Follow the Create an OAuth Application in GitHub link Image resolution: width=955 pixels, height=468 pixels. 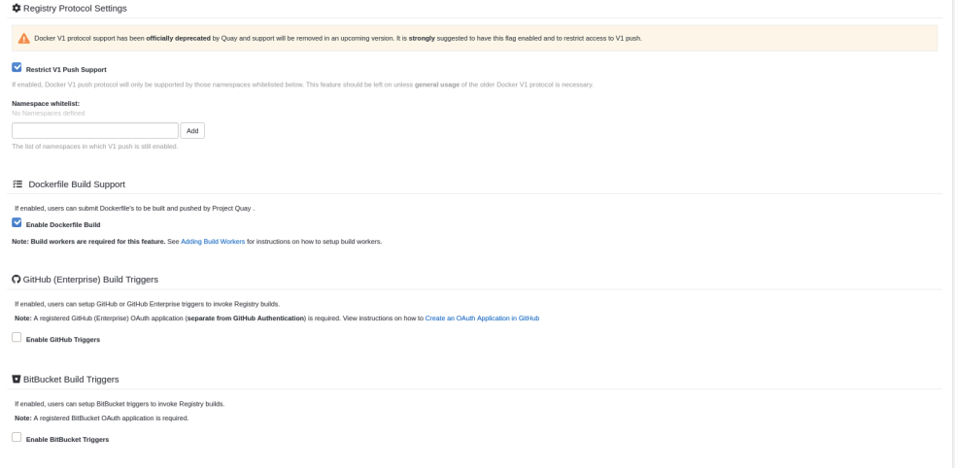pyautogui.click(x=482, y=318)
